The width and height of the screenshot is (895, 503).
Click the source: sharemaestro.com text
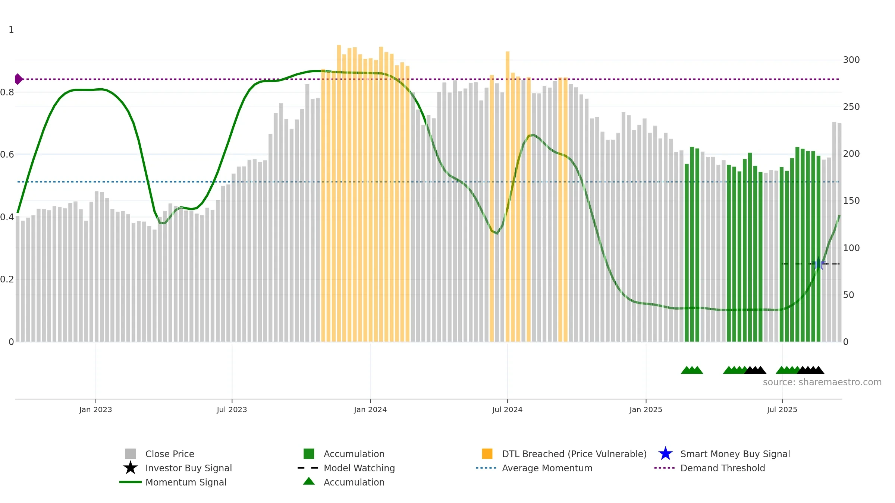coord(822,382)
